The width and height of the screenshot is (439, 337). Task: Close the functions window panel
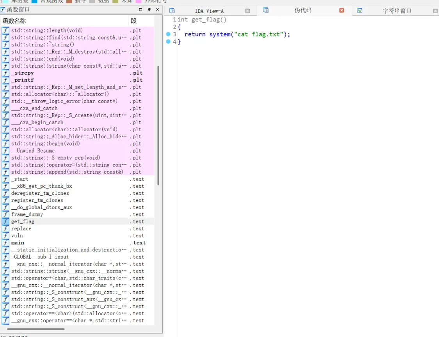pyautogui.click(x=157, y=9)
